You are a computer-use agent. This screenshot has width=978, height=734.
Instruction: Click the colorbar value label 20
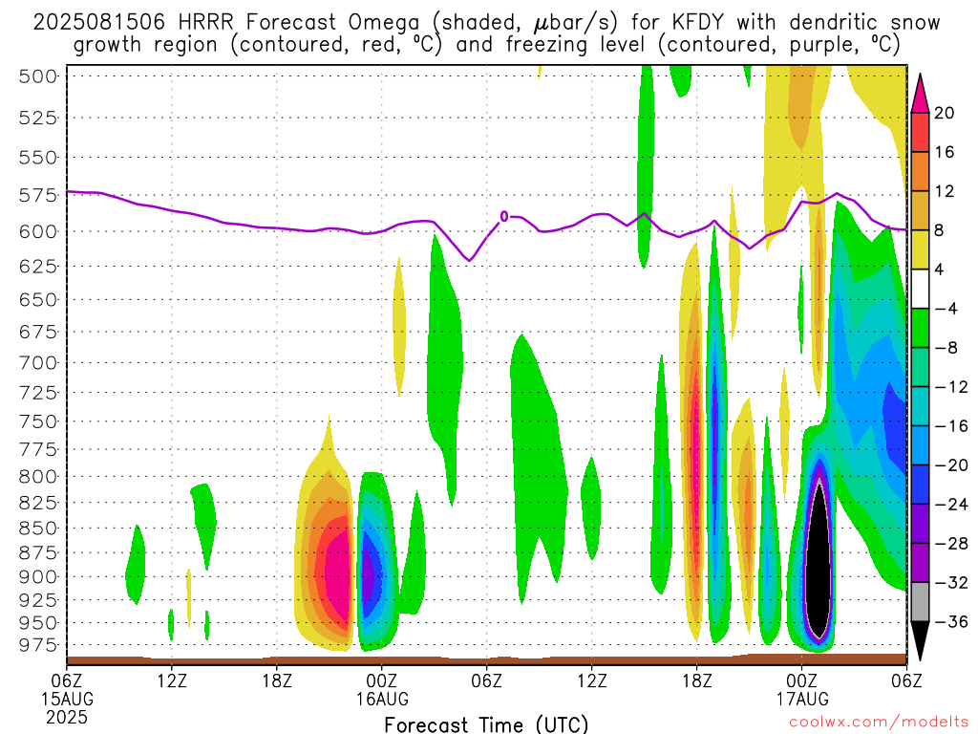coord(945,113)
